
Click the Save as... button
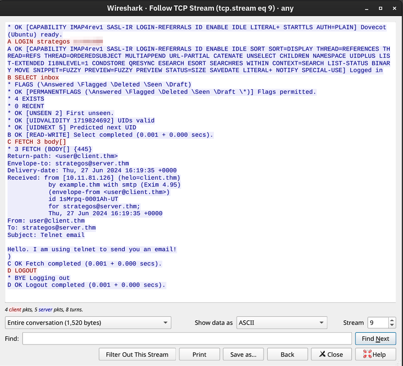[243, 354]
